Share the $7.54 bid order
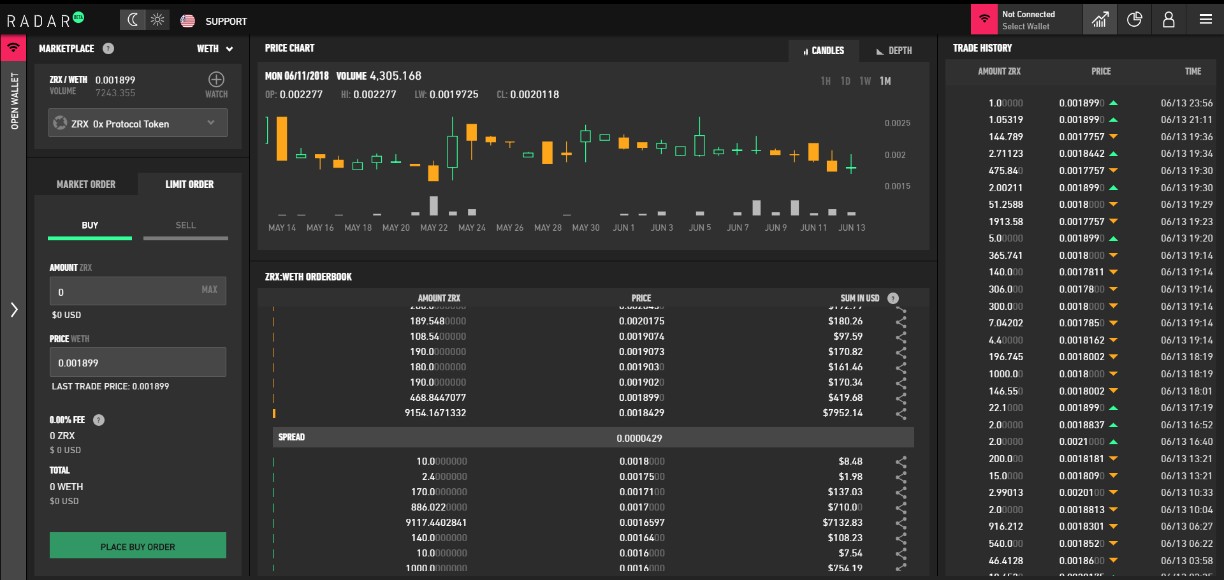The width and height of the screenshot is (1224, 580). pos(901,553)
